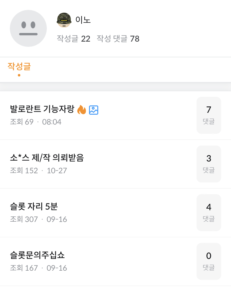231x287 pixels.
Task: Click the 0 댓글 comment count box
Action: (x=209, y=261)
